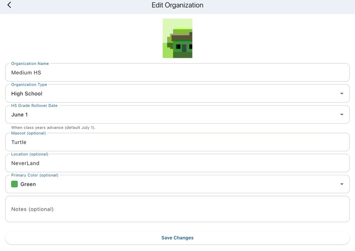Tap the turtle organization logo image
This screenshot has height=251, width=355.
coord(177,38)
